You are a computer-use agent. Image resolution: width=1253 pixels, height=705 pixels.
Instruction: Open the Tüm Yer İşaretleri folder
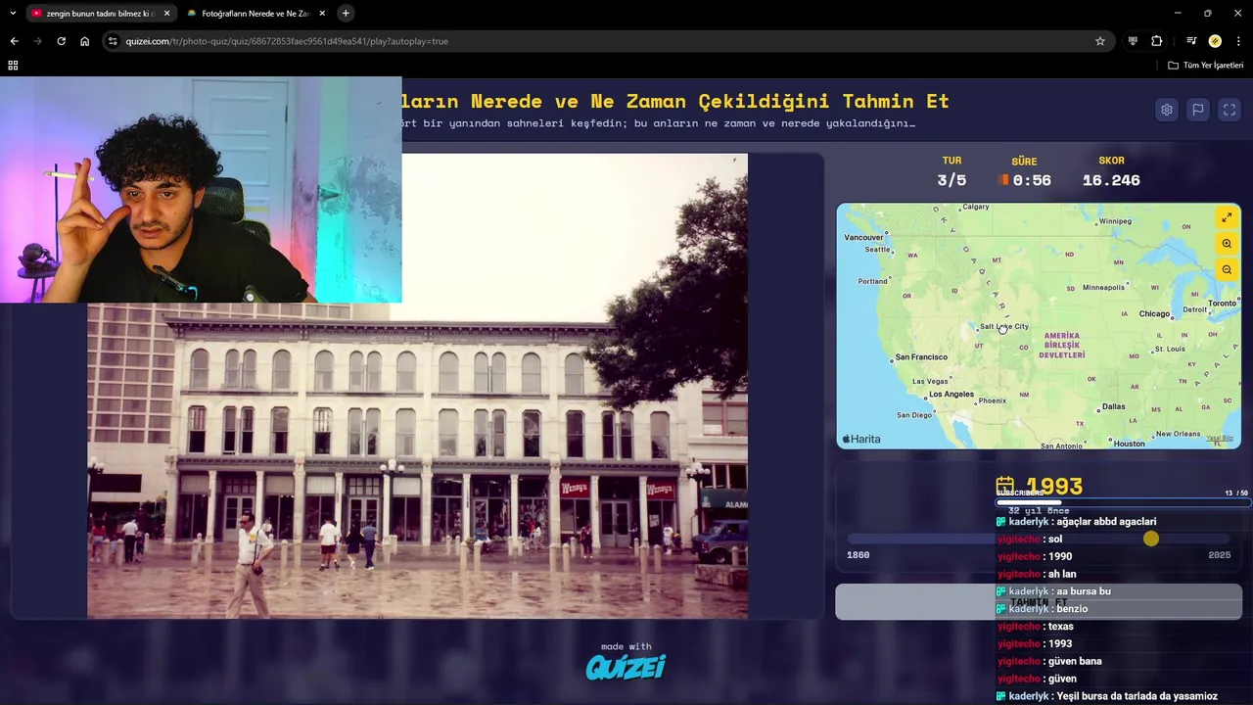click(1206, 65)
